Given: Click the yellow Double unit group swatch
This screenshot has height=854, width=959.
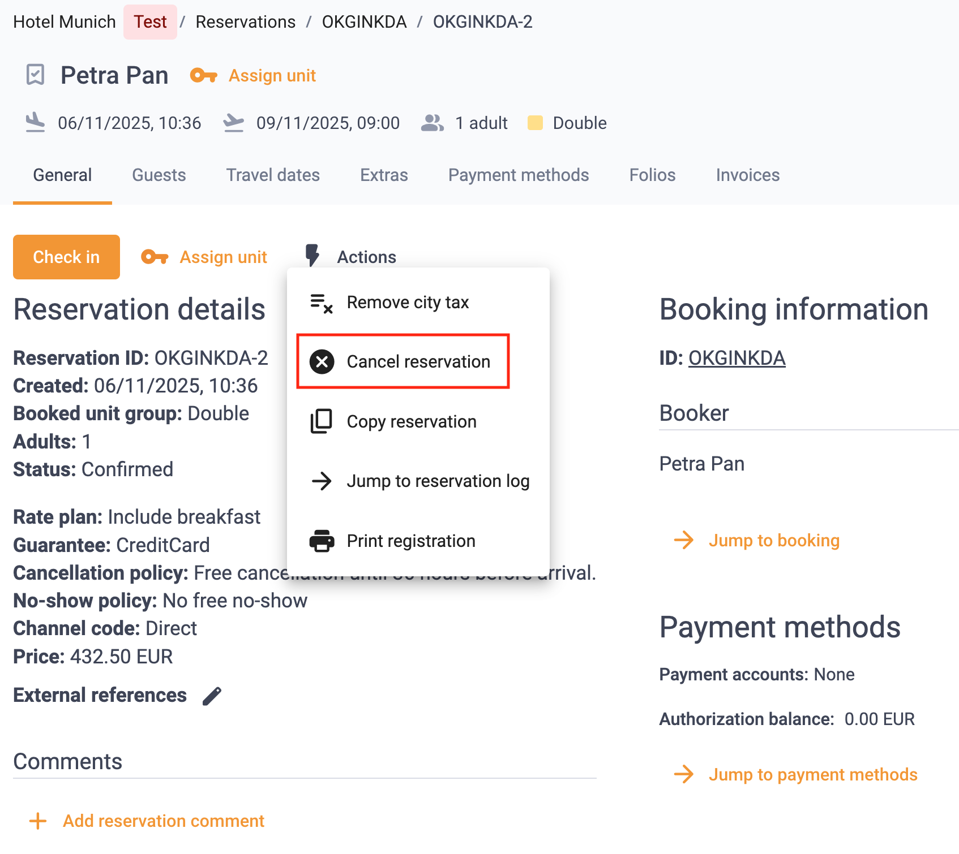Looking at the screenshot, I should (x=535, y=123).
